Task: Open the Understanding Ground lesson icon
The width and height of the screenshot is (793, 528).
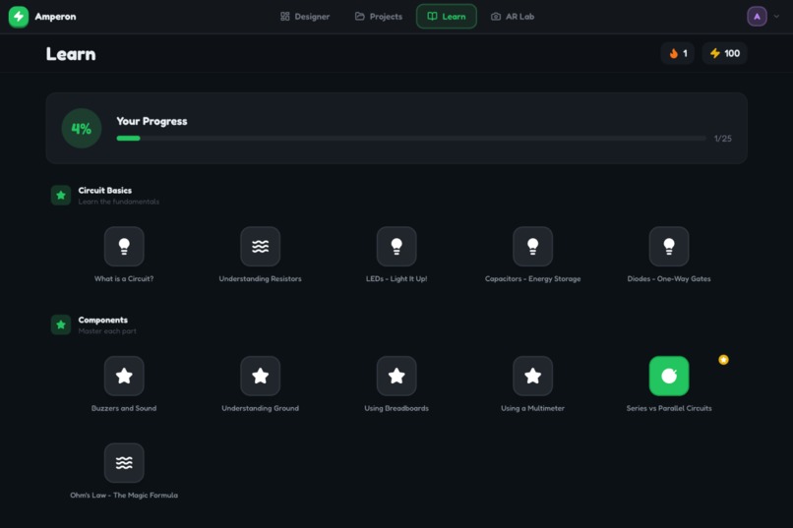Action: (x=261, y=376)
